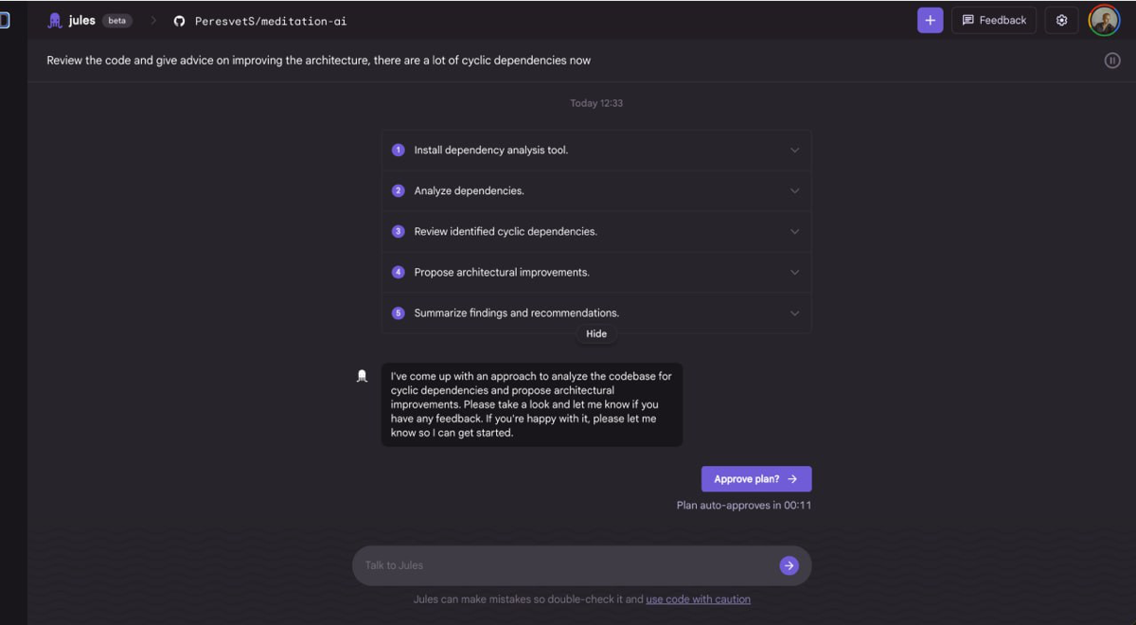Focus the Talk to Jules input field
This screenshot has height=625, width=1136.
pyautogui.click(x=568, y=565)
